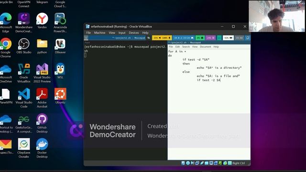
Task: Launch Google Chrome from the desktop
Action: click(6, 48)
